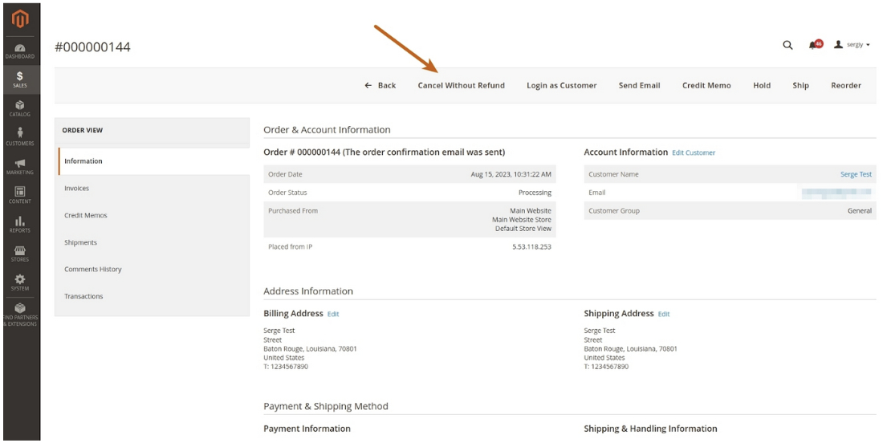
Task: Open the Stores sidebar menu
Action: (x=20, y=254)
